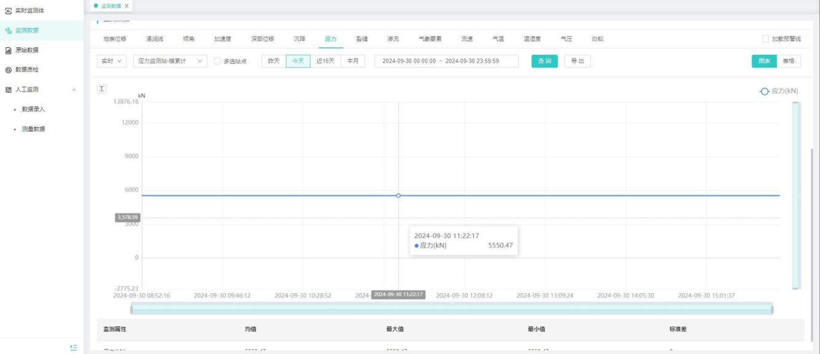The width and height of the screenshot is (820, 354).
Task: Open the 应力监测站-锚索计 station dropdown
Action: coord(168,61)
